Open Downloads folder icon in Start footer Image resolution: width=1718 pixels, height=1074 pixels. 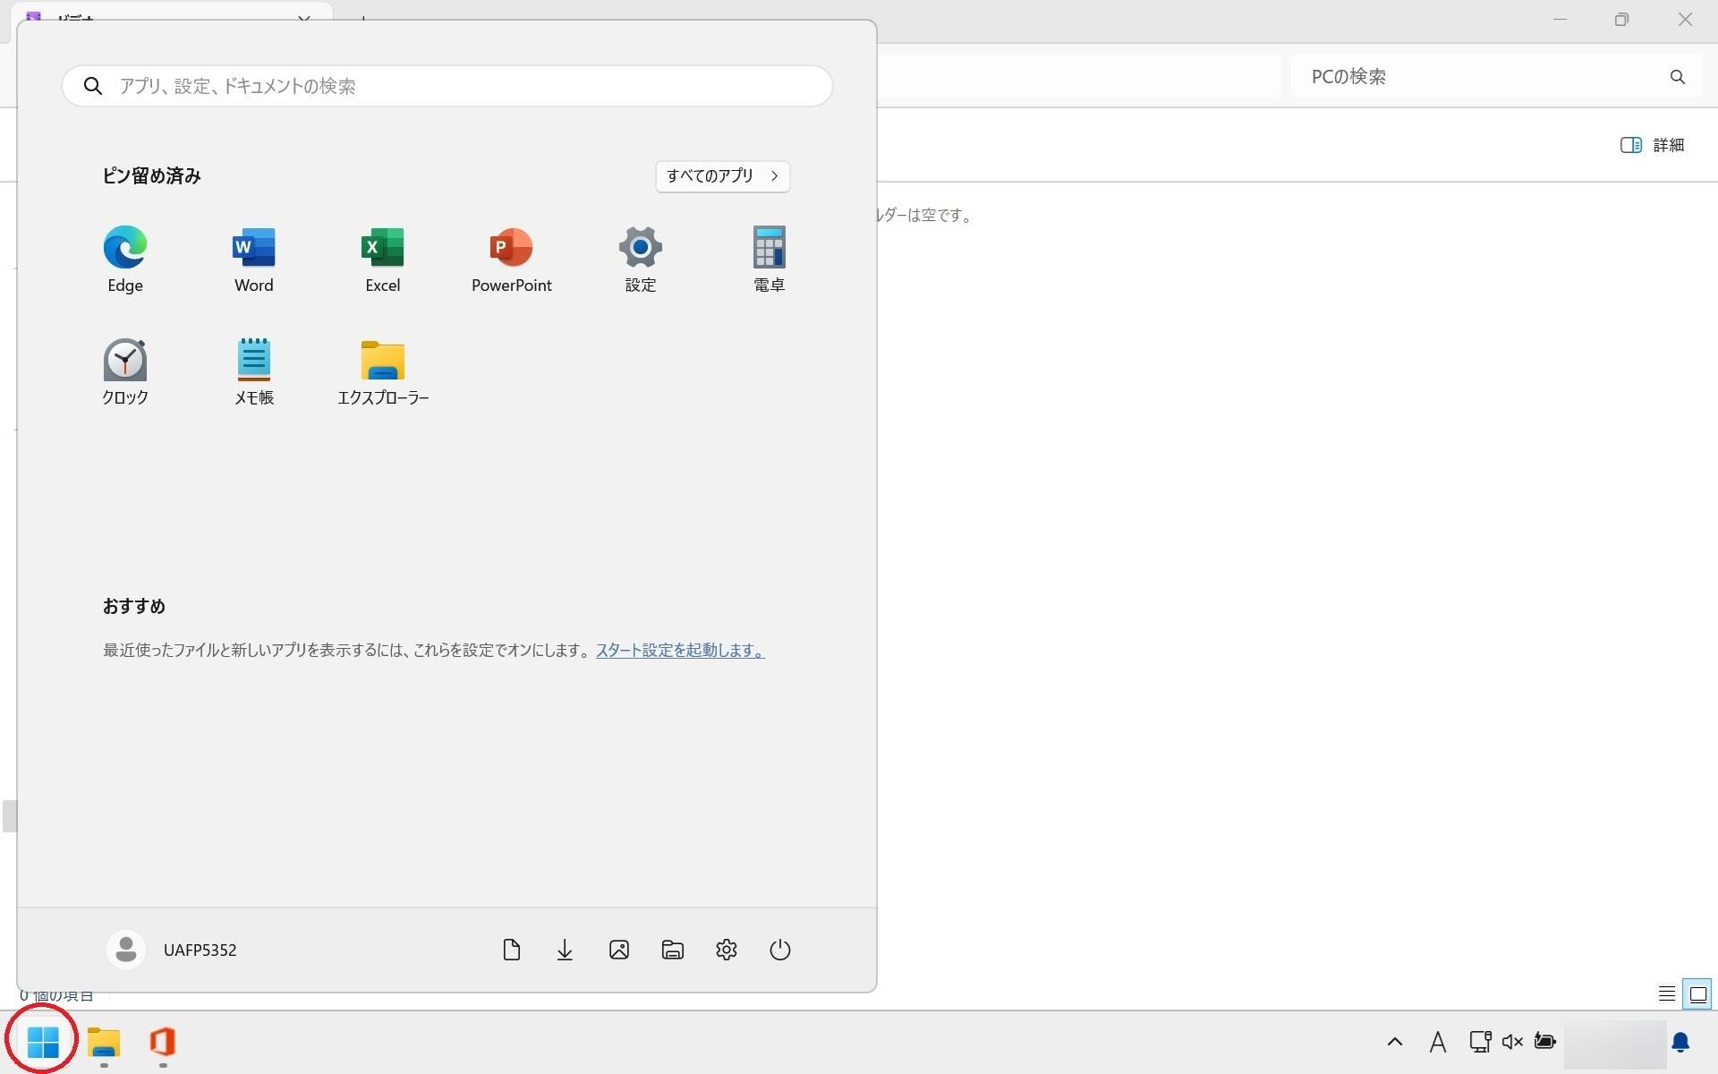[565, 950]
